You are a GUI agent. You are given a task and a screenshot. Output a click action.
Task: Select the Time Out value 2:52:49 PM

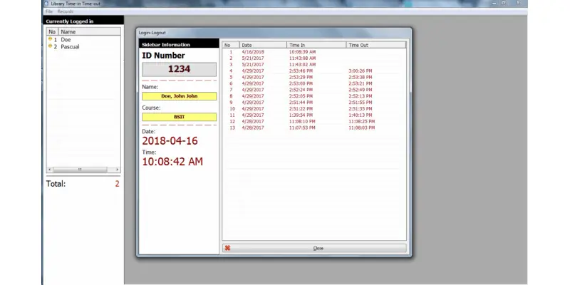coord(361,90)
